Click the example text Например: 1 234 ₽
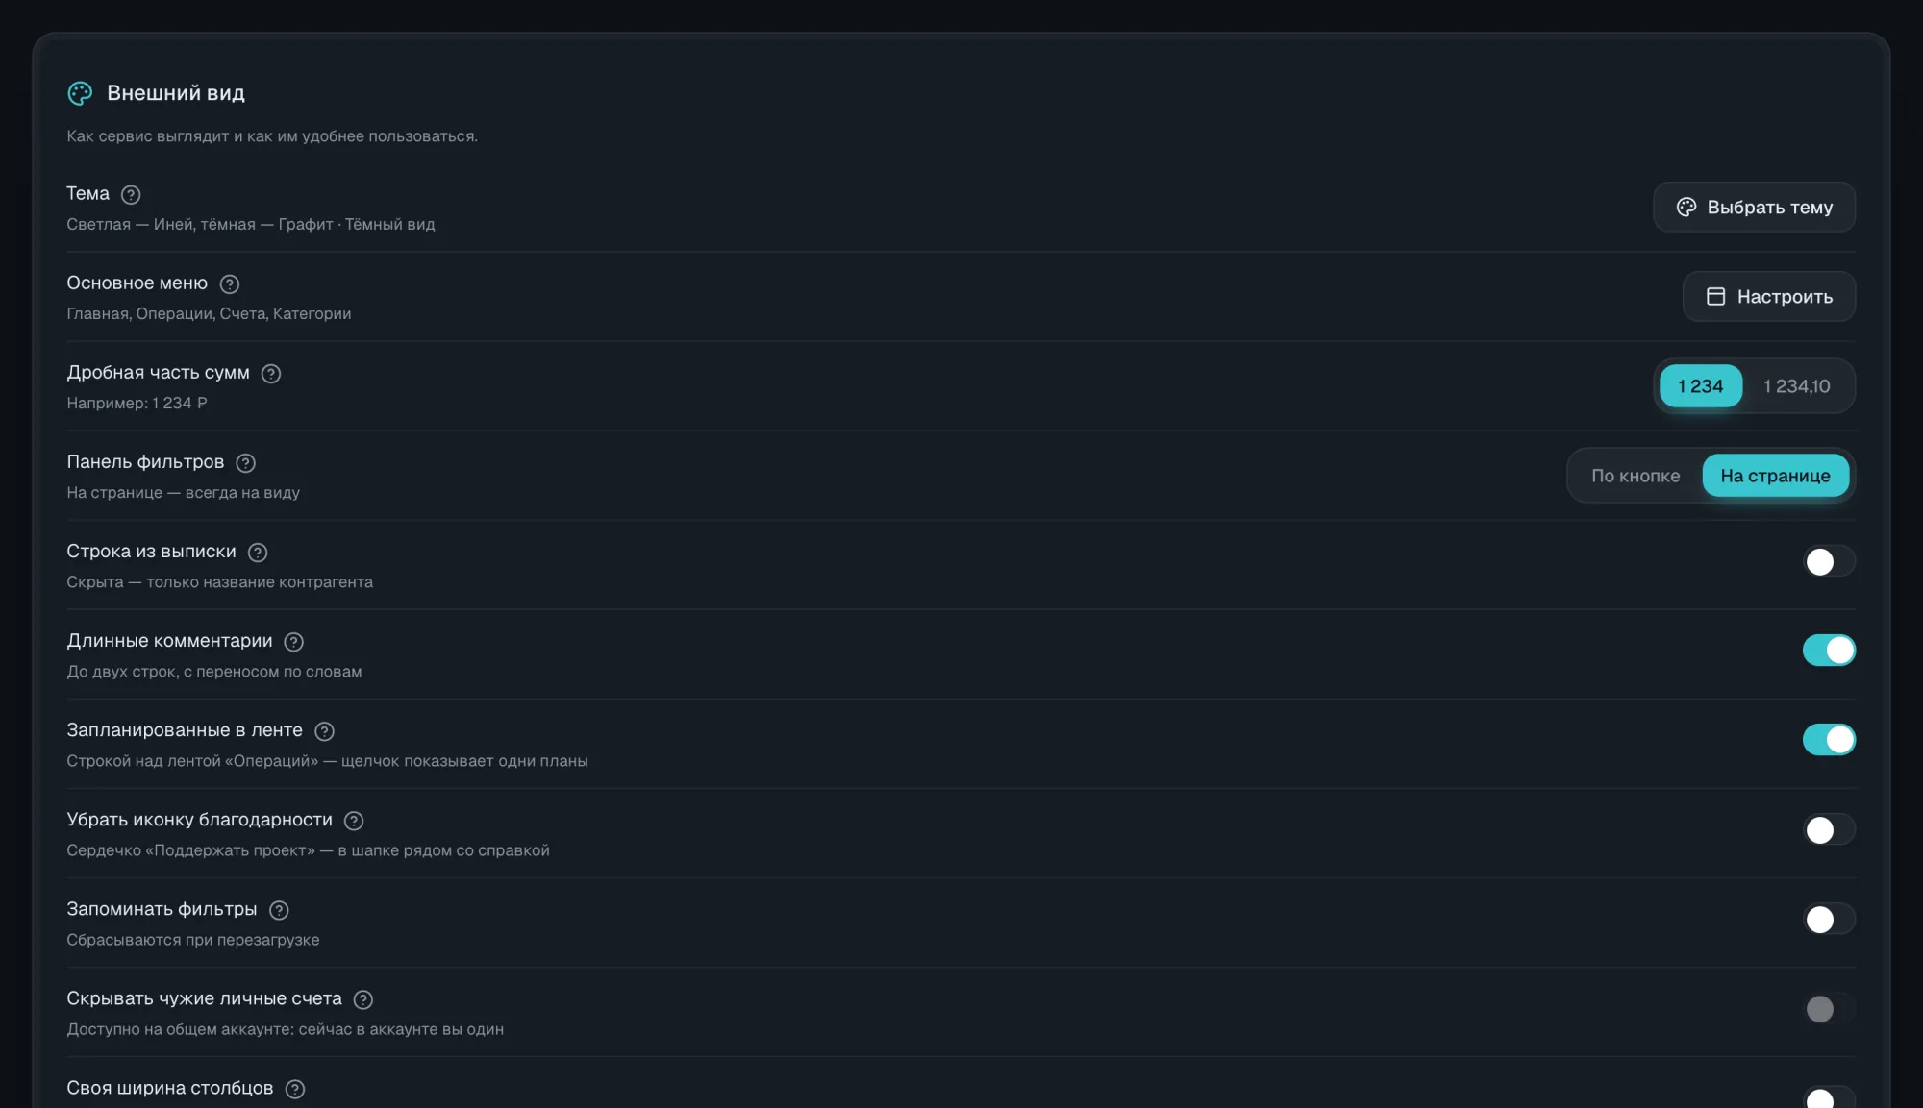Image resolution: width=1923 pixels, height=1108 pixels. pyautogui.click(x=137, y=403)
